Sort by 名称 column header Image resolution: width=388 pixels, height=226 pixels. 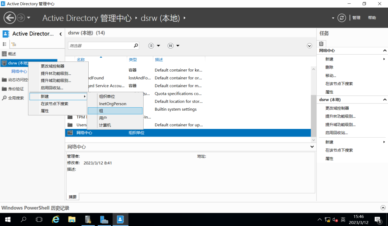[x=81, y=60]
